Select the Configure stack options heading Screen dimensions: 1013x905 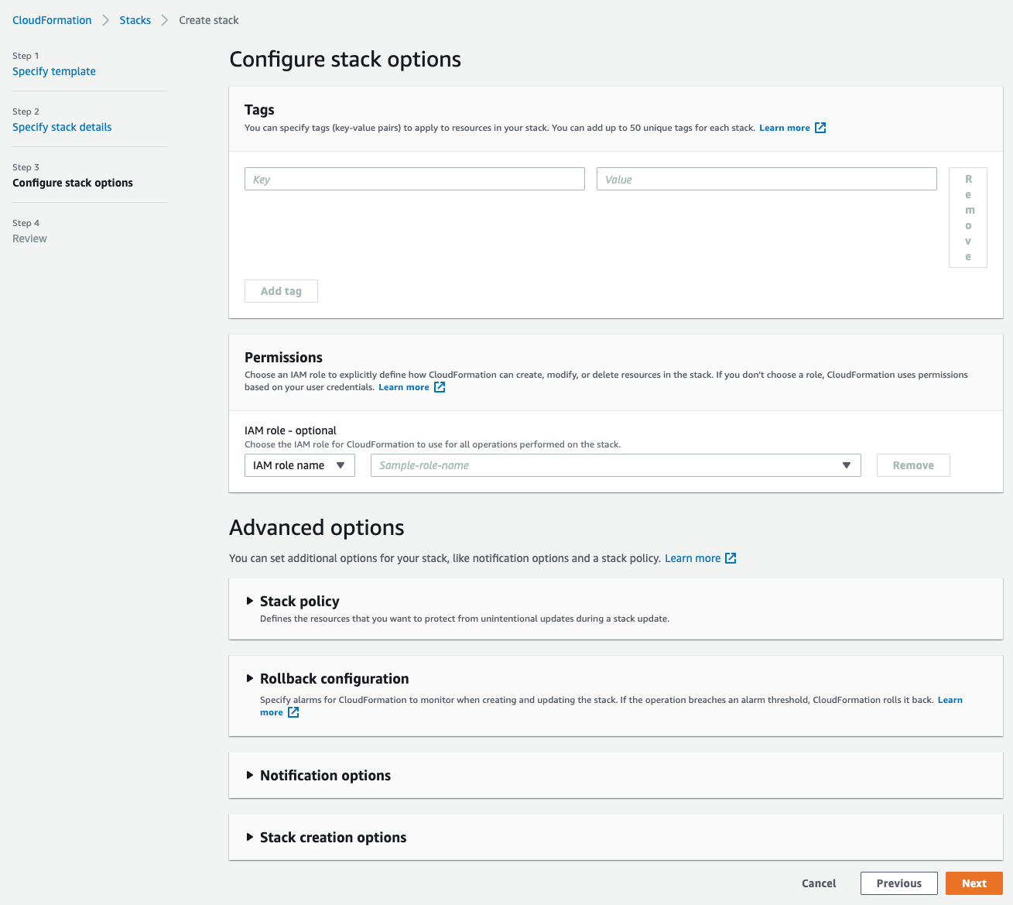[345, 60]
